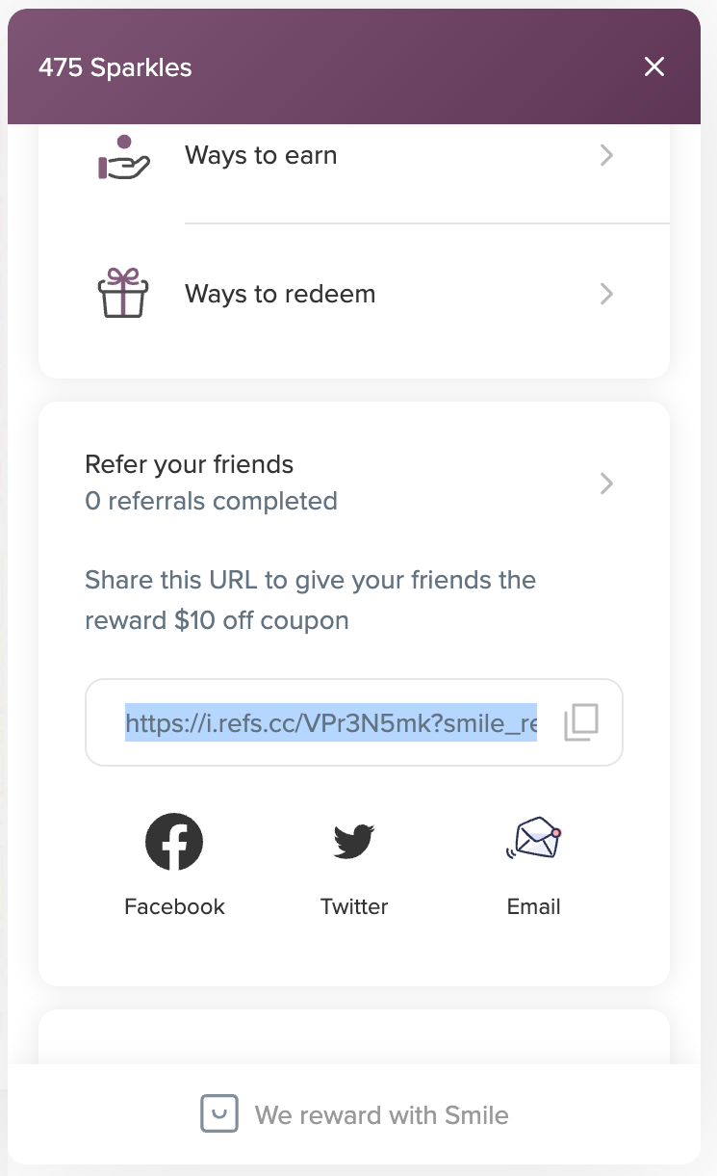
Task: Click the hand holding coin icon
Action: tap(124, 156)
